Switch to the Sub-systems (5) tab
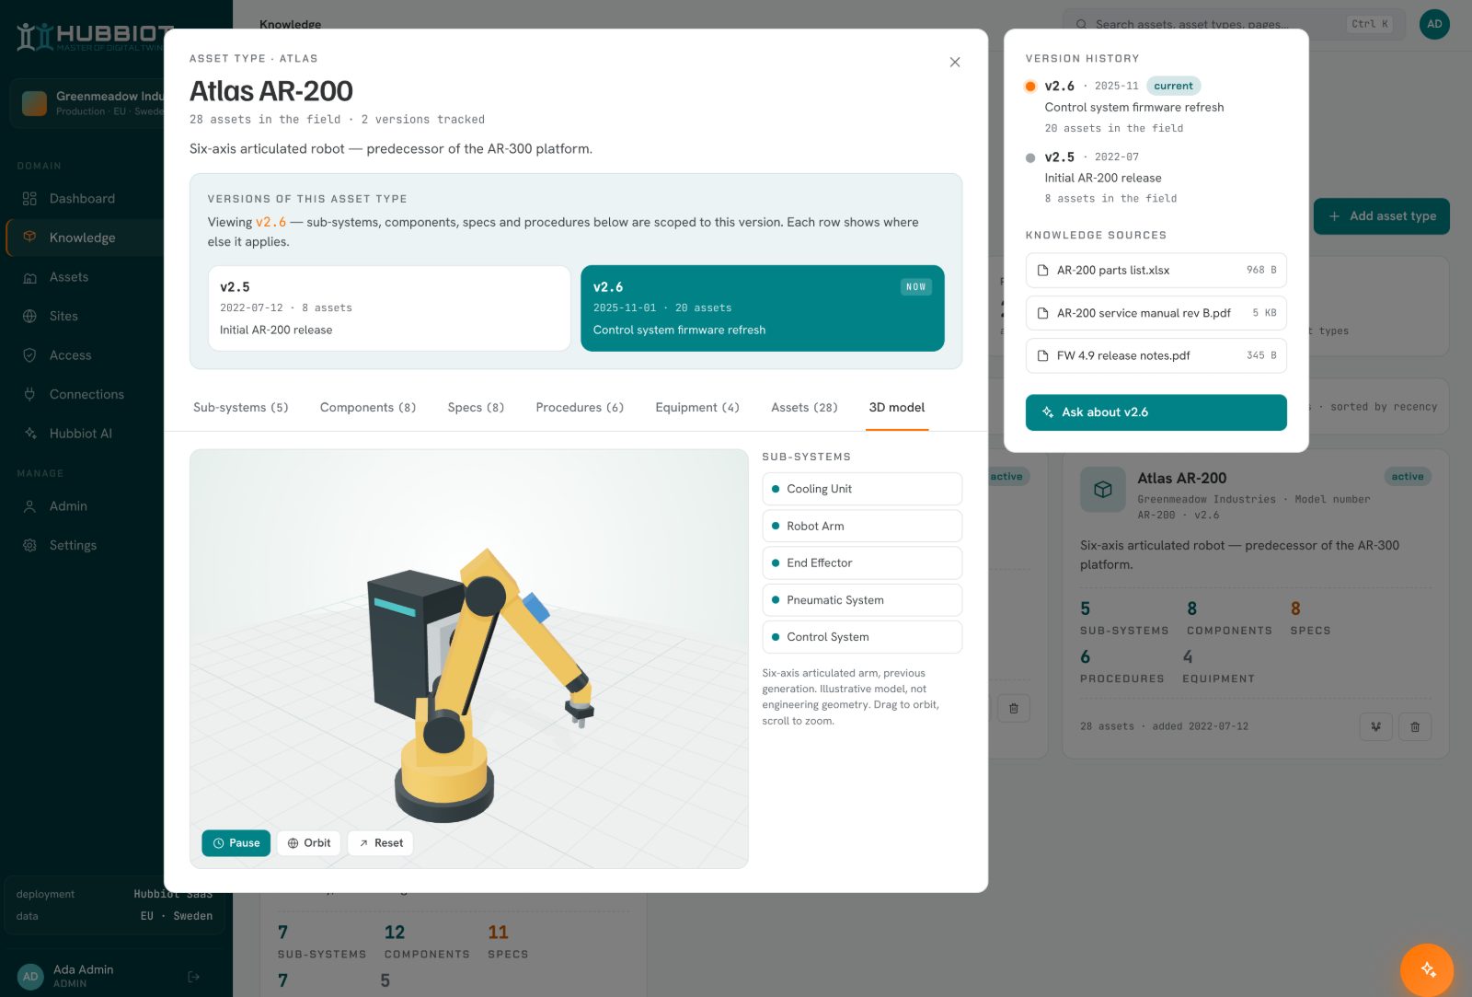This screenshot has width=1472, height=997. click(241, 408)
